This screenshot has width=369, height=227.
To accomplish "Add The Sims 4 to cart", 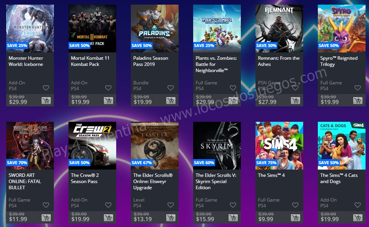I will click(x=296, y=218).
